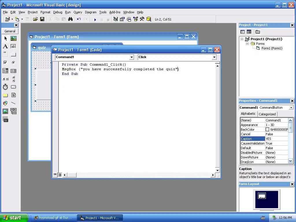Open Properties Window from the toolbar
The height and width of the screenshot is (222, 296).
click(122, 19)
